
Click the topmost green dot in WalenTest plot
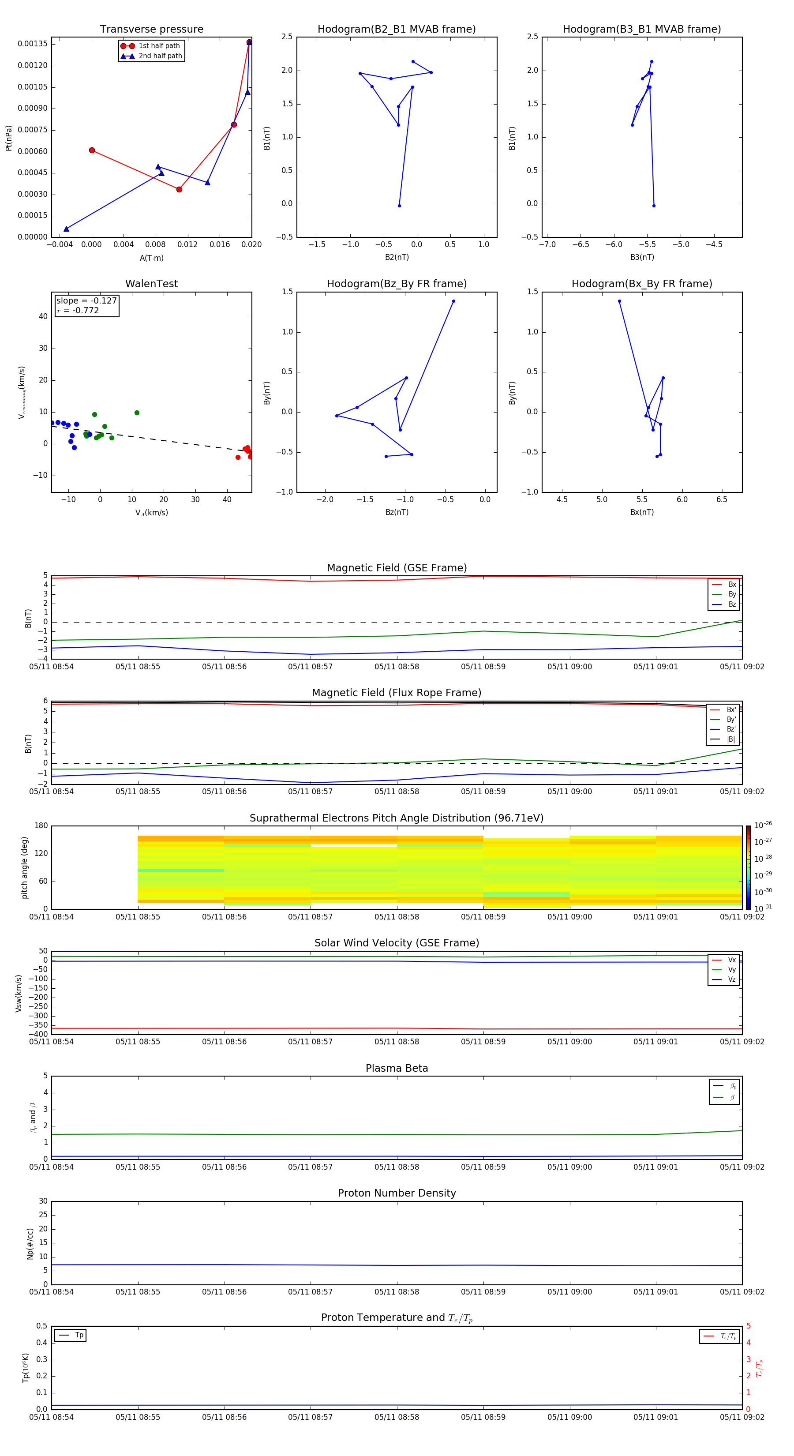137,413
